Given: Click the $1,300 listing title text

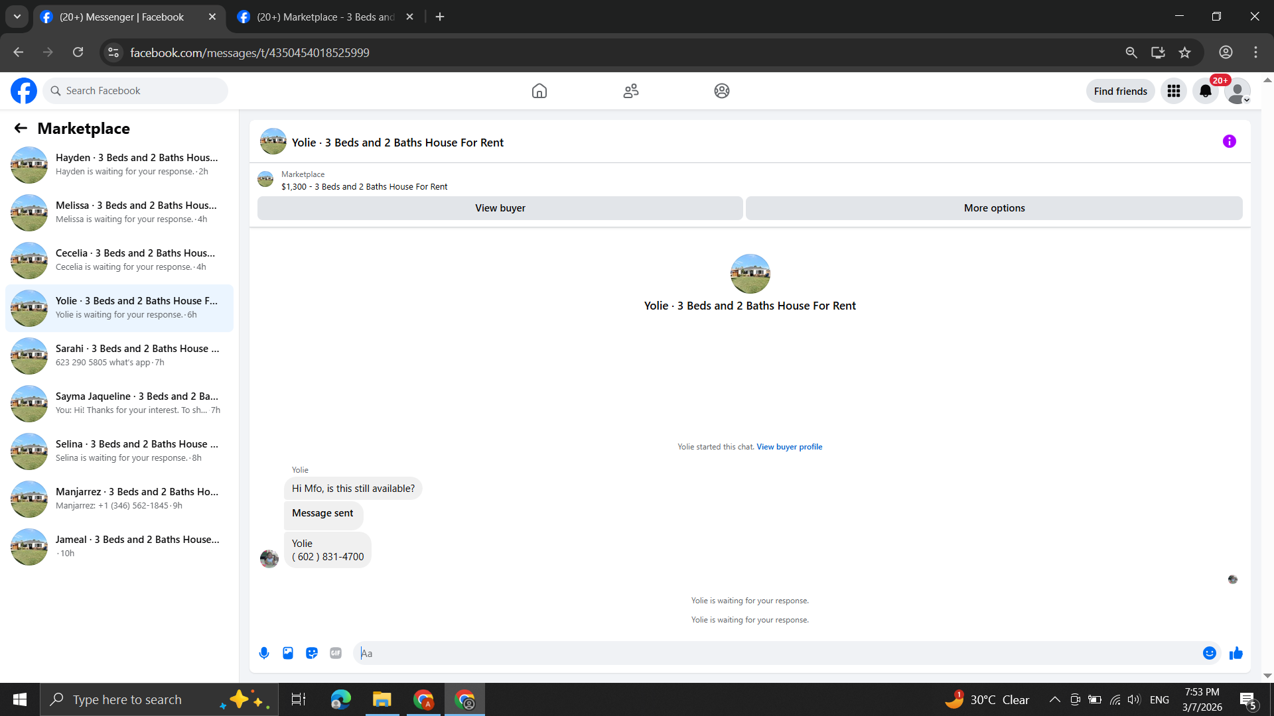Looking at the screenshot, I should (x=364, y=187).
